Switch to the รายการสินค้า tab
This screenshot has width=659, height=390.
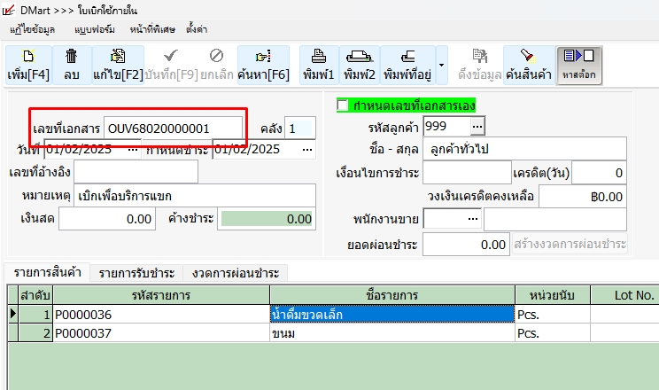click(47, 273)
